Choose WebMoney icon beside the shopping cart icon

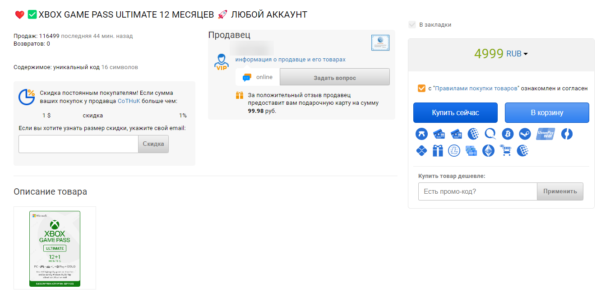[522, 150]
